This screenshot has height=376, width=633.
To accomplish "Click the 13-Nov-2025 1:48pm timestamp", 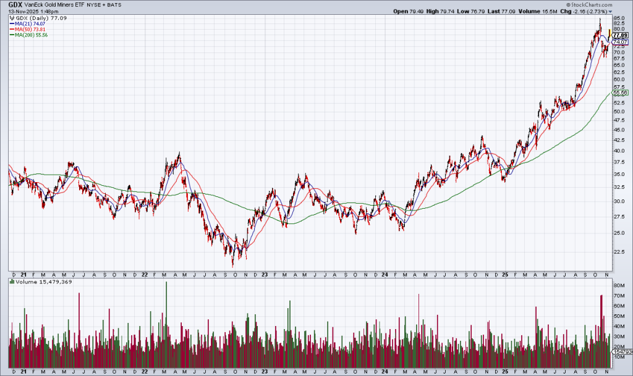I will 30,11.
